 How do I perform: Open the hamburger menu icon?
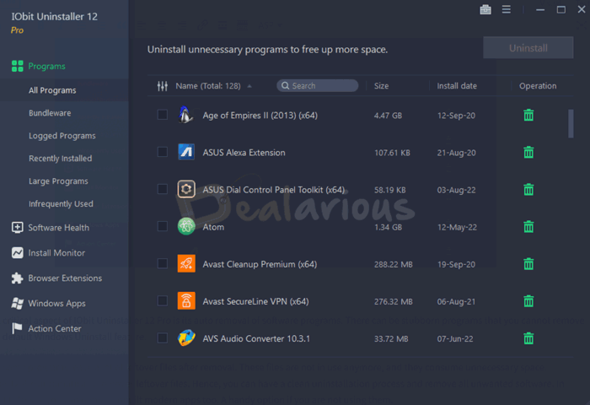(506, 9)
